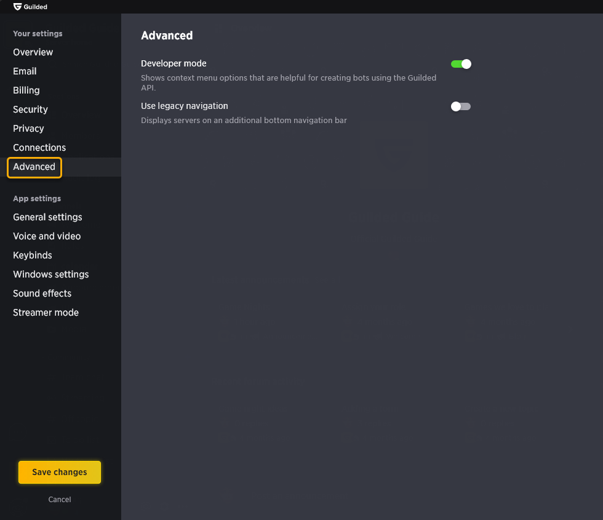
Task: Click the Developer mode label text
Action: tap(174, 63)
